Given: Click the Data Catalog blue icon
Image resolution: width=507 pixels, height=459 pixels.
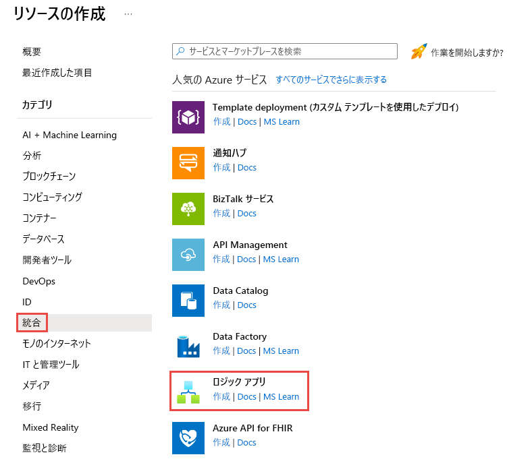Looking at the screenshot, I should click(188, 301).
